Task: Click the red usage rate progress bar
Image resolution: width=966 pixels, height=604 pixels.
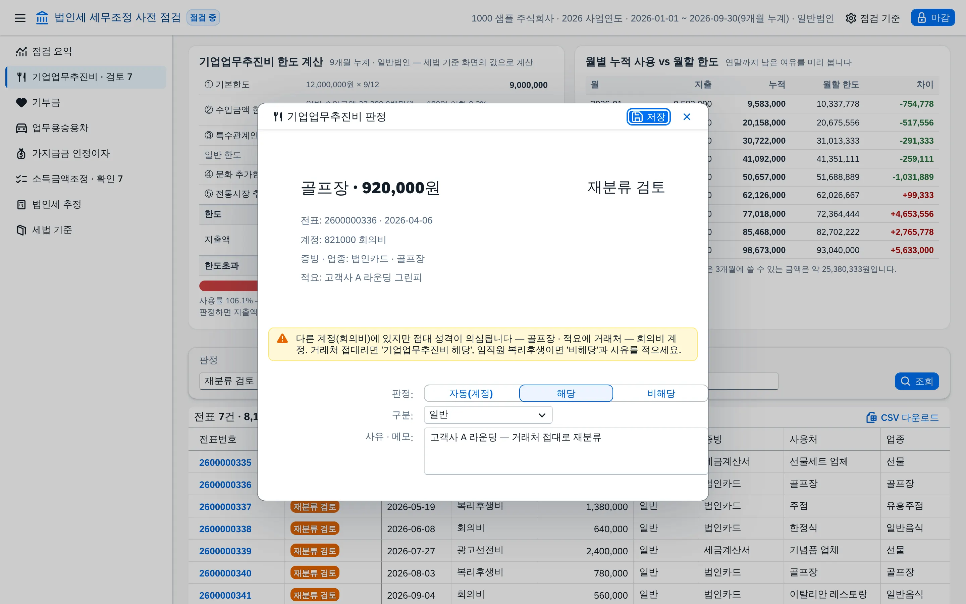Action: tap(228, 286)
